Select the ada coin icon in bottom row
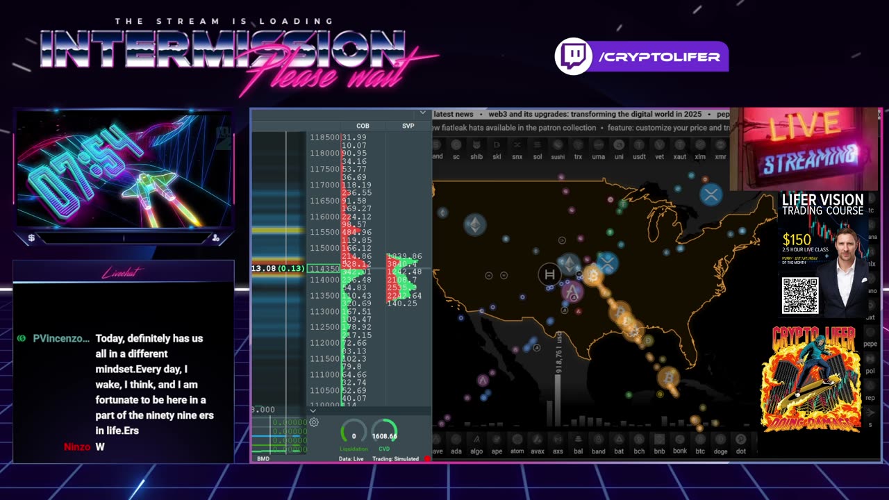The height and width of the screenshot is (500, 889). click(456, 440)
